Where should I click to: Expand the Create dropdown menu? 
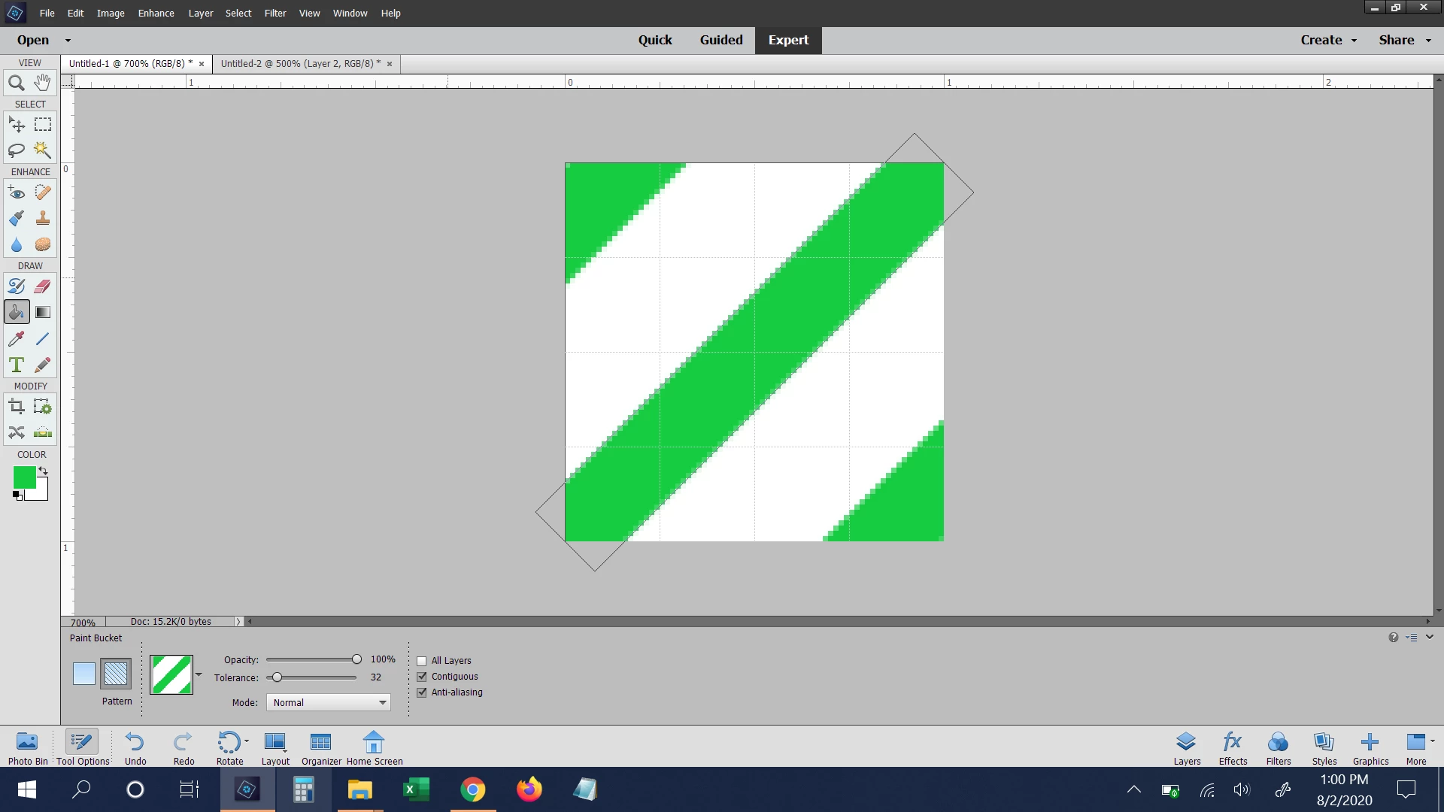click(1328, 40)
